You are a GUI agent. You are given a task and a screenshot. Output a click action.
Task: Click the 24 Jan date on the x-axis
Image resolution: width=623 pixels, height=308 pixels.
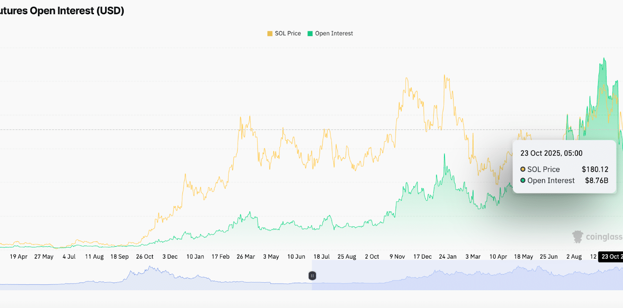tap(447, 257)
